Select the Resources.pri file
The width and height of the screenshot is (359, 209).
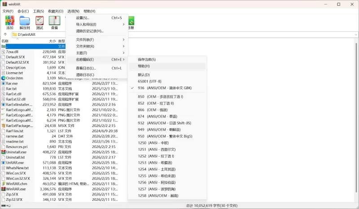(x=17, y=147)
